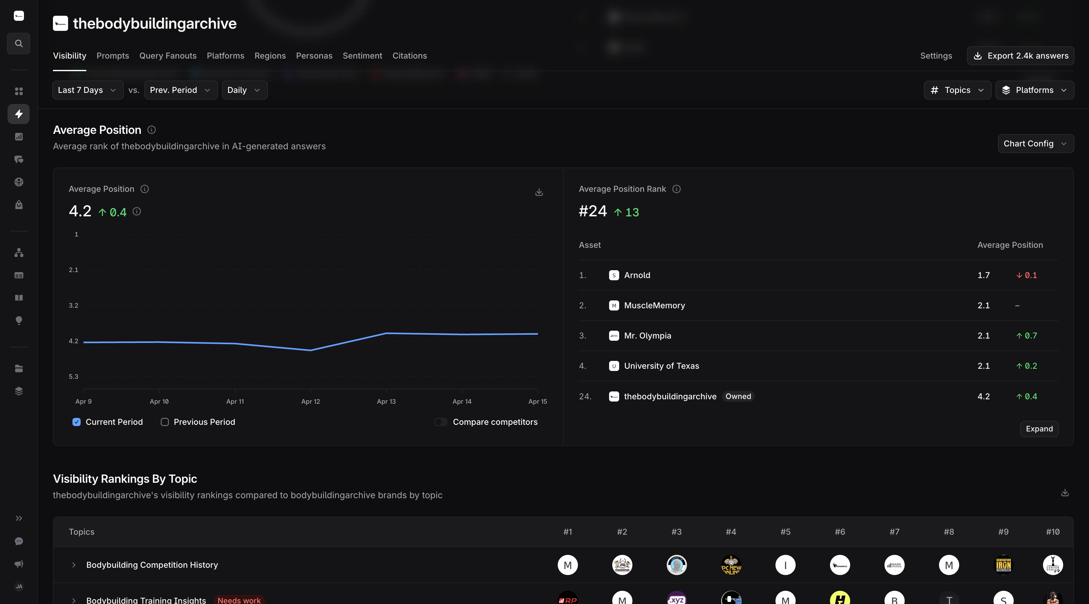Switch to the Prompts tab
This screenshot has height=604, width=1089.
coord(113,56)
